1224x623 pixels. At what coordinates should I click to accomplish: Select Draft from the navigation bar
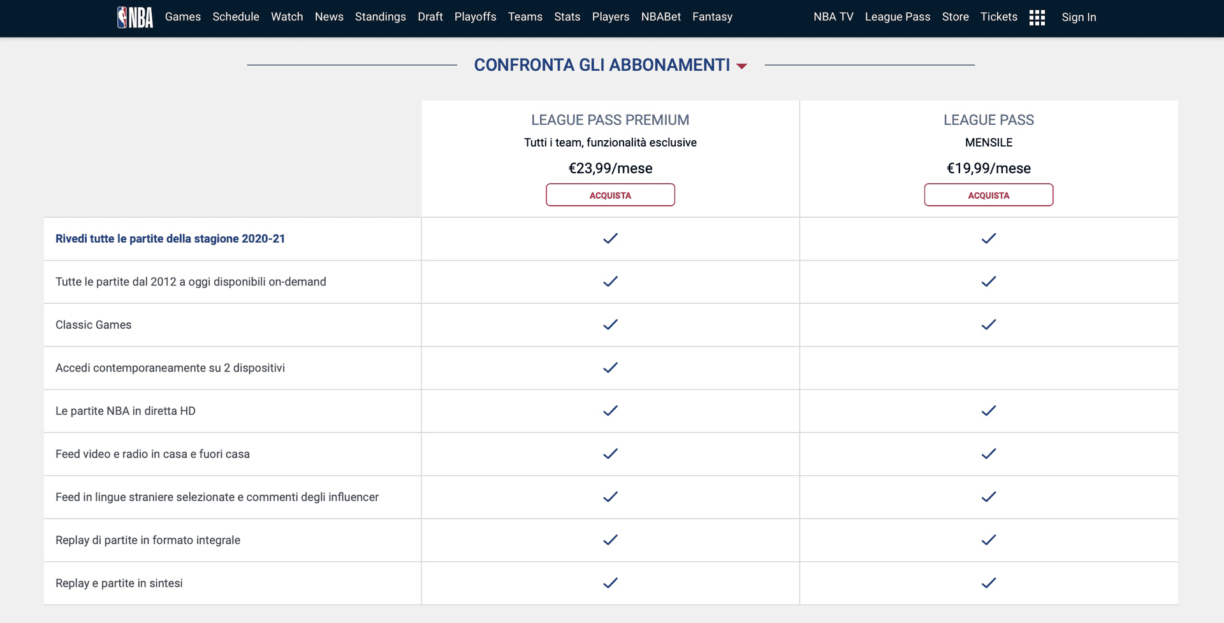coord(430,17)
